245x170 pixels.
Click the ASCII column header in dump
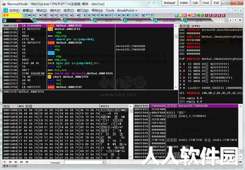(114, 106)
